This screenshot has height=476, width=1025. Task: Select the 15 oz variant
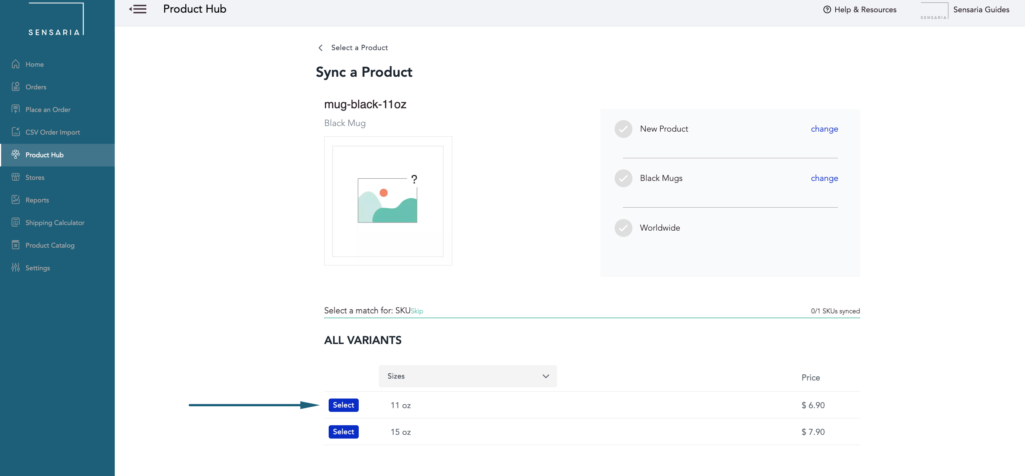click(x=342, y=432)
